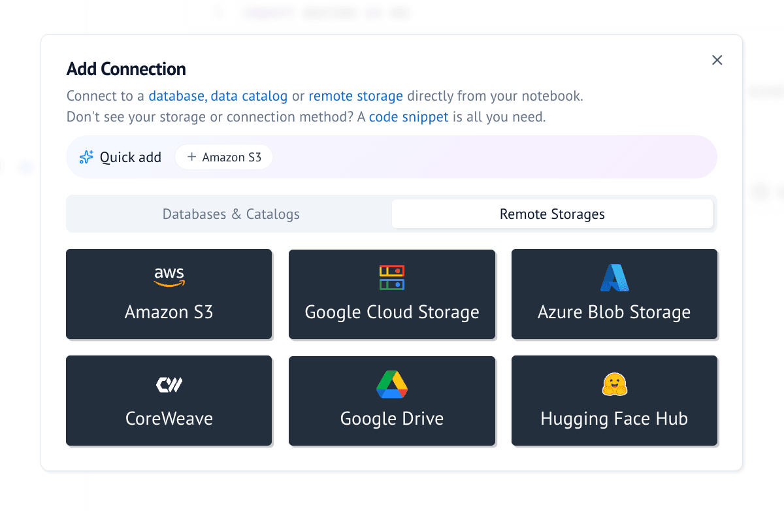The width and height of the screenshot is (784, 511).
Task: Select the Remote Storages tab
Action: (x=552, y=214)
